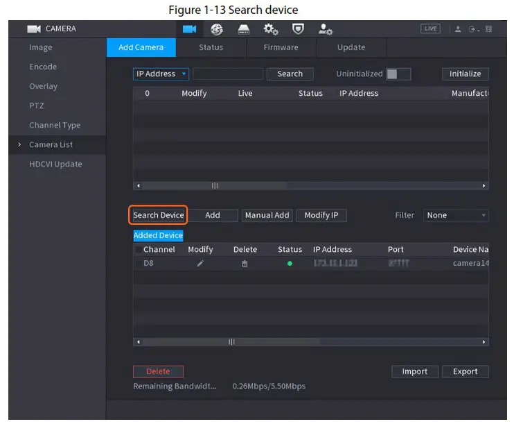514x424 pixels.
Task: Click the Import button
Action: pyautogui.click(x=415, y=371)
